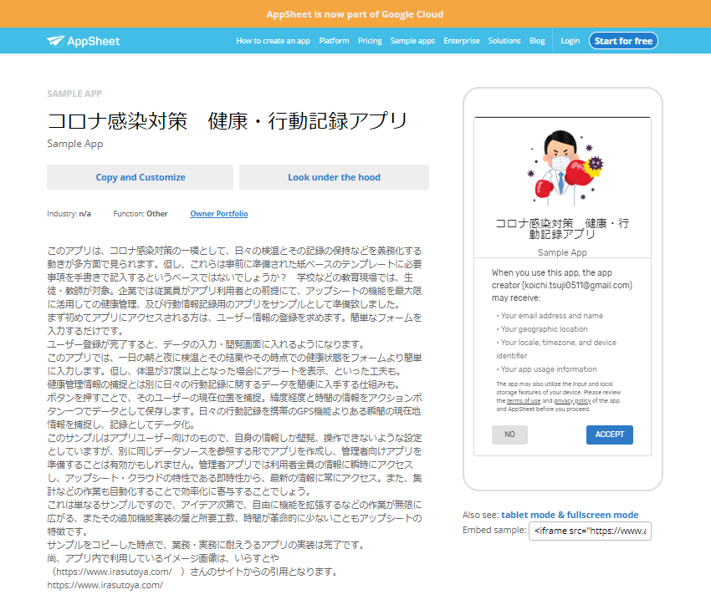Image resolution: width=711 pixels, height=605 pixels.
Task: Click 'Sample App' subtitle under main title
Action: coord(74,144)
